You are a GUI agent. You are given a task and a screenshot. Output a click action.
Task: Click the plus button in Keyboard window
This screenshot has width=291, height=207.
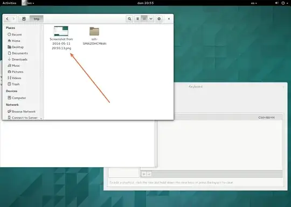click(144, 174)
